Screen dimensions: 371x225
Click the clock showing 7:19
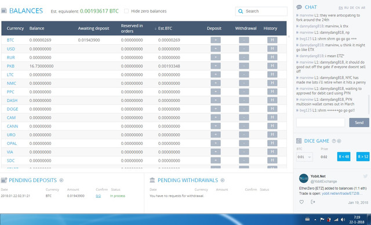click(x=357, y=217)
